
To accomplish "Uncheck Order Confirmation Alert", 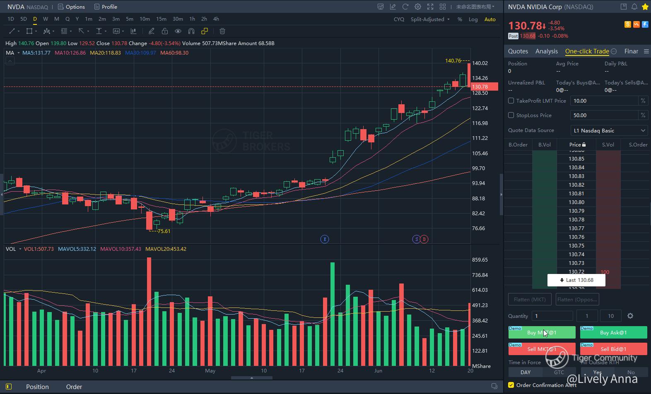I will coord(511,385).
